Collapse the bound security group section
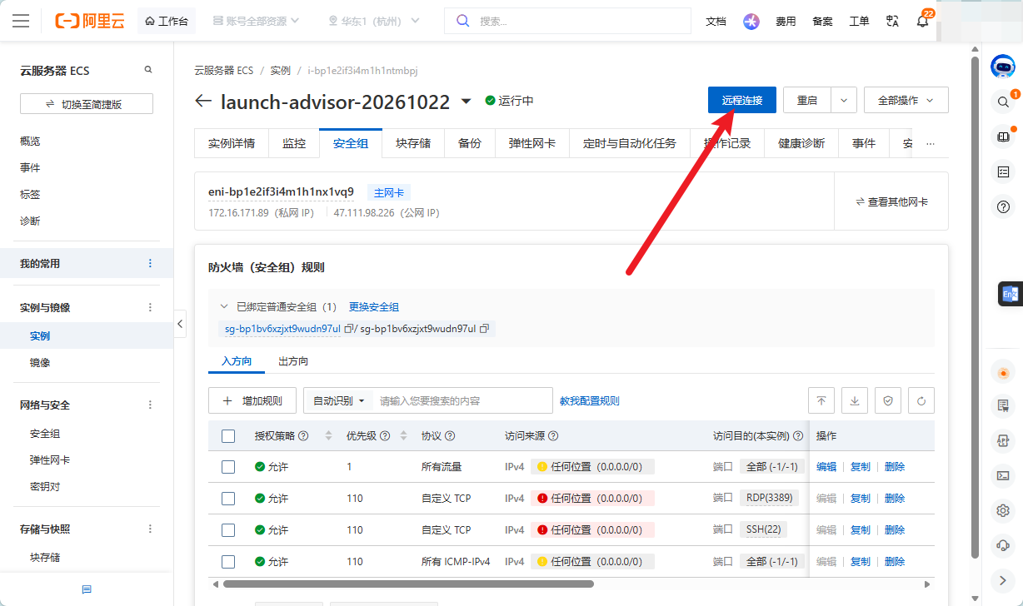The height and width of the screenshot is (606, 1023). point(224,307)
